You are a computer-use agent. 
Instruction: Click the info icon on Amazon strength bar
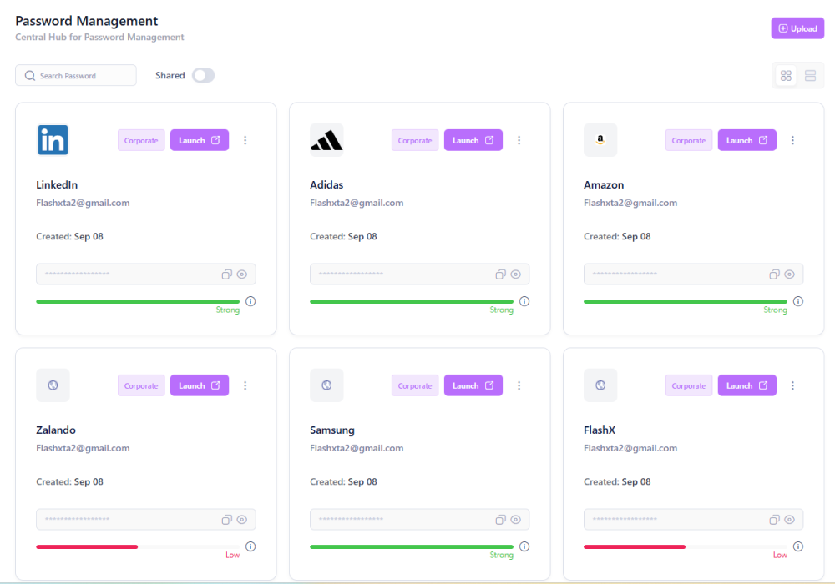(x=798, y=301)
